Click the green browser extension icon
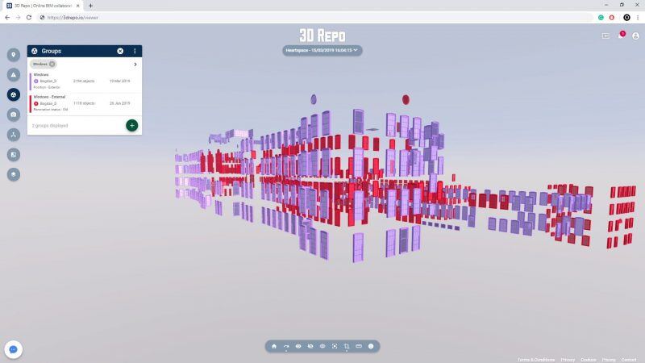This screenshot has height=363, width=645. click(x=601, y=18)
